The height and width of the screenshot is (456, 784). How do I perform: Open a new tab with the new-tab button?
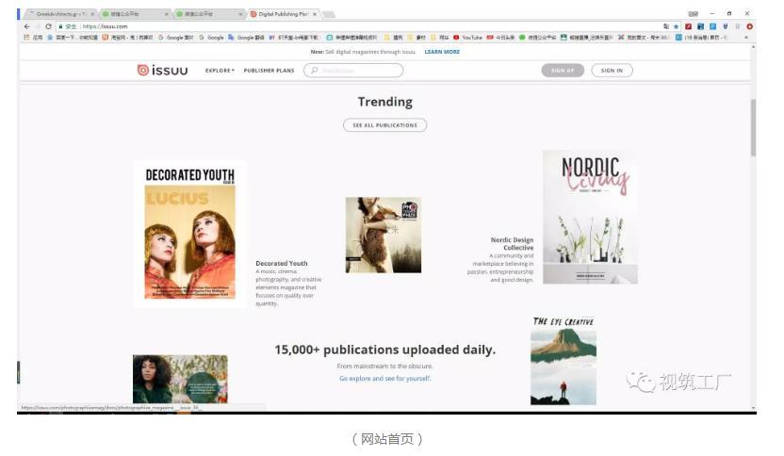pyautogui.click(x=329, y=14)
